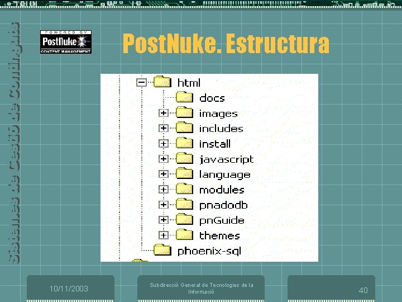Viewport: 402px width, 302px height.
Task: Click the modules folder icon
Action: pos(184,188)
